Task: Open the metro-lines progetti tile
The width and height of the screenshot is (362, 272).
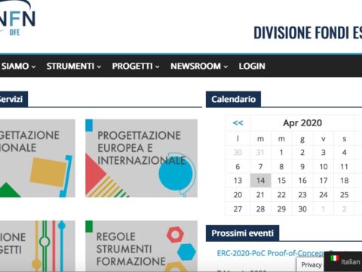Action: coord(38,246)
